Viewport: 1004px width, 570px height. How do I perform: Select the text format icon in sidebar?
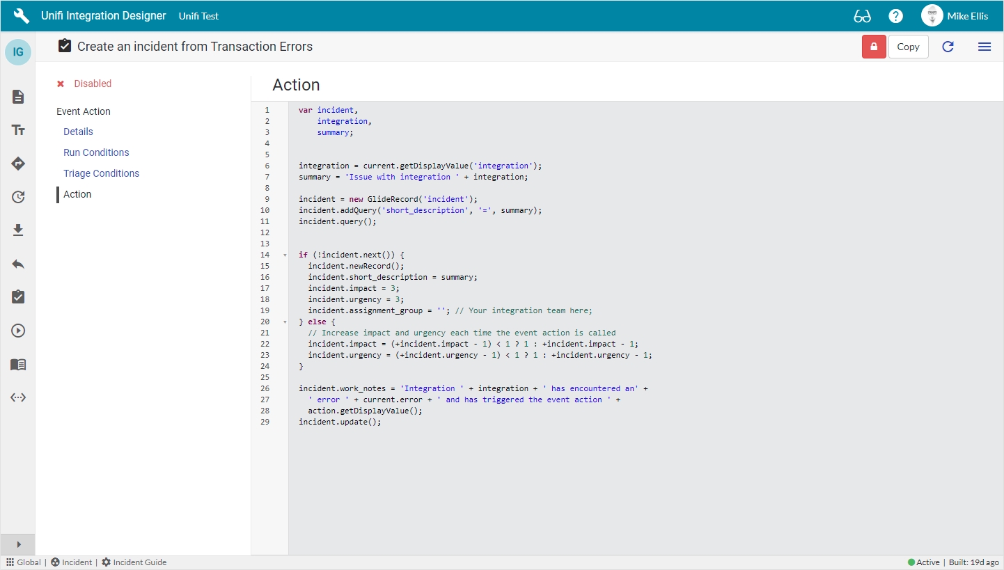[x=18, y=130]
